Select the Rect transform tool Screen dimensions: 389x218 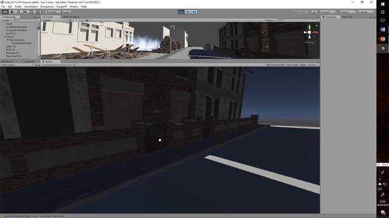pos(31,12)
